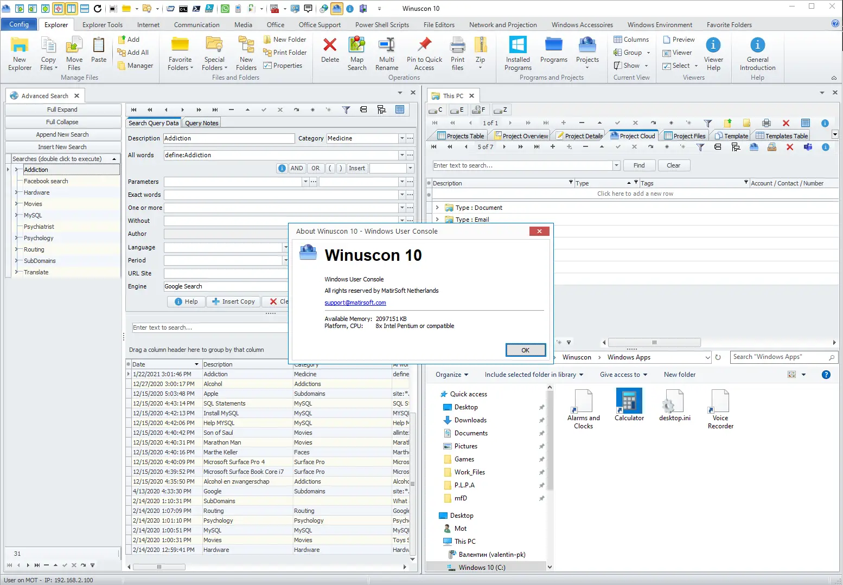843x585 pixels.
Task: Select drive C in This PC panel
Action: point(436,110)
